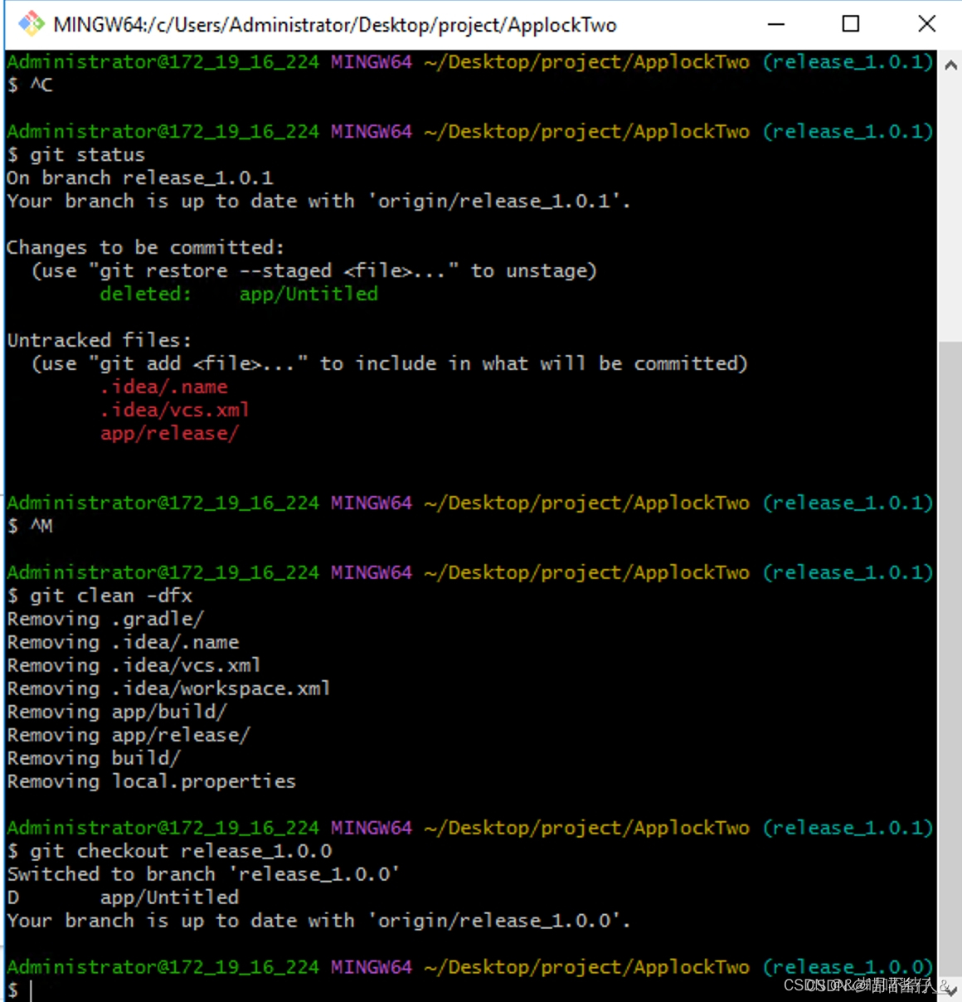Click the window title text 'ApplockTwo' path
Viewport: 962px width, 1002px height.
click(x=335, y=25)
